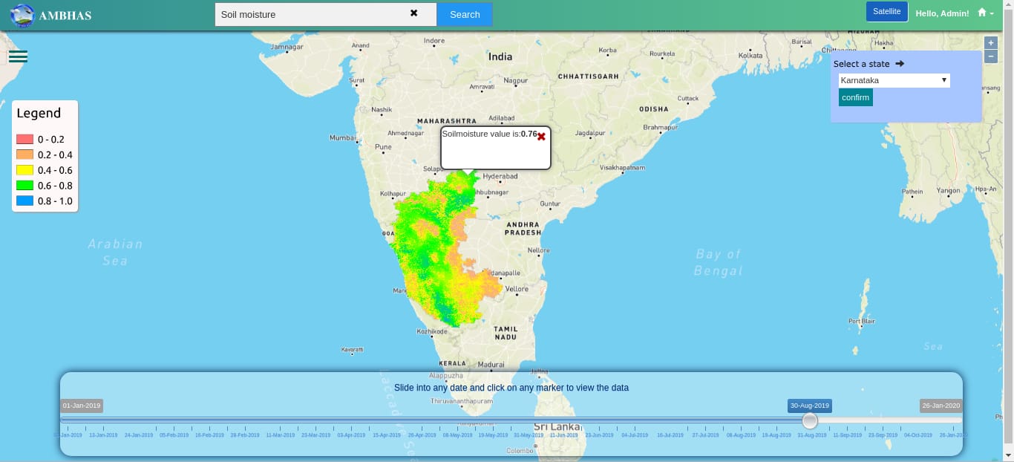Jump to 01-Jan-2019 start date label
The image size is (1014, 462).
point(82,406)
